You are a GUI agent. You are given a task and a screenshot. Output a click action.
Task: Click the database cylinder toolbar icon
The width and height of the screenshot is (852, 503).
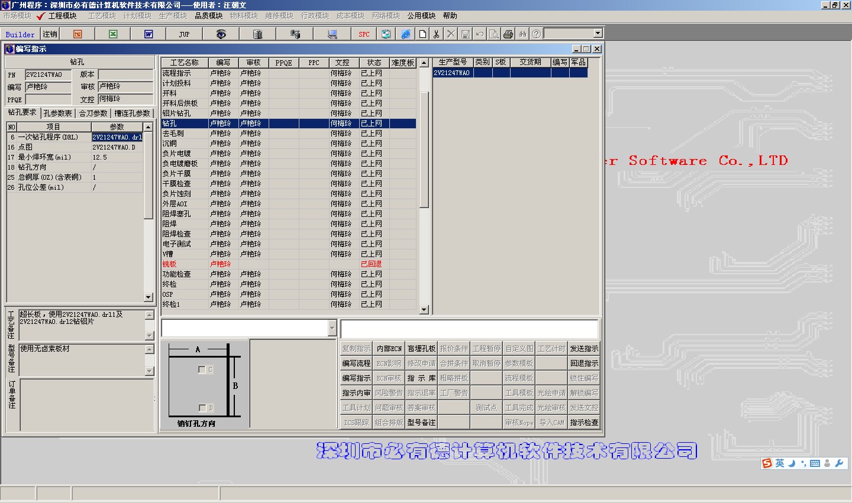[x=257, y=34]
